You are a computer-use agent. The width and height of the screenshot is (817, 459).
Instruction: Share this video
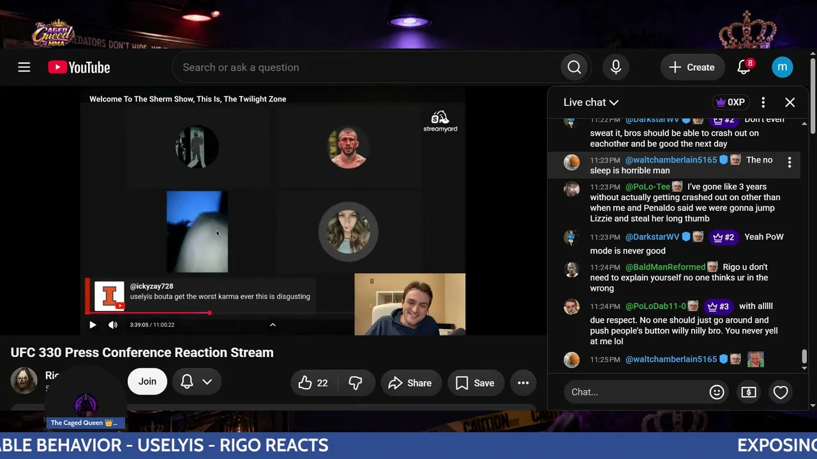[x=410, y=383]
